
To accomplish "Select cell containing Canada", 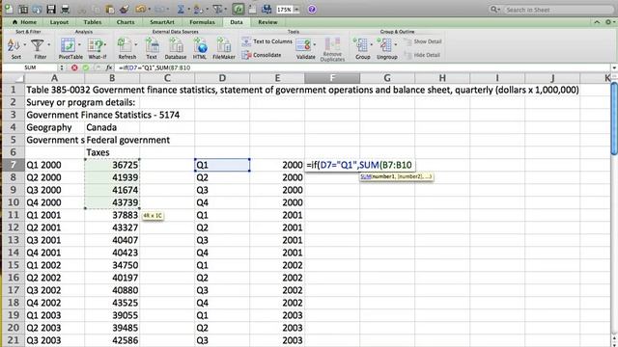I will [x=112, y=127].
